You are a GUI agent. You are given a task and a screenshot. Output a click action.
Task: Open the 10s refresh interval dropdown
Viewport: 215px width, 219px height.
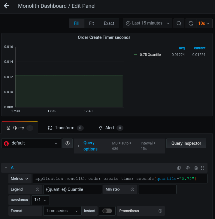(204, 23)
